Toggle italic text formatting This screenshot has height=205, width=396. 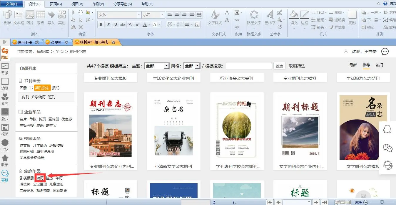(x=108, y=24)
